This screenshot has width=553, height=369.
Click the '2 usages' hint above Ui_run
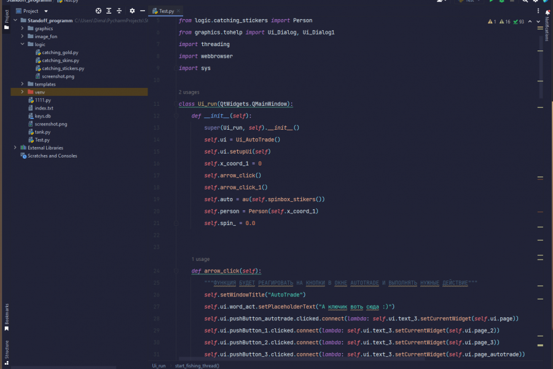pos(189,92)
